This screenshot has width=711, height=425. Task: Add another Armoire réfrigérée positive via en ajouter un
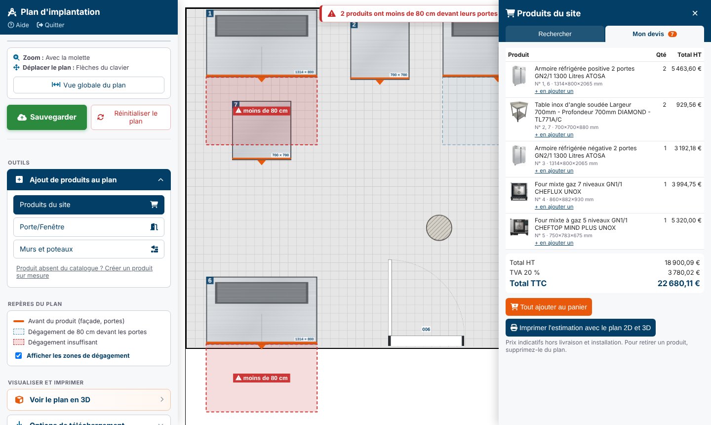coord(554,91)
